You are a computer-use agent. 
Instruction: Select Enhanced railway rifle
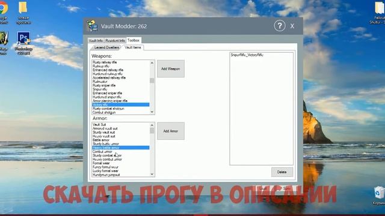pos(120,70)
